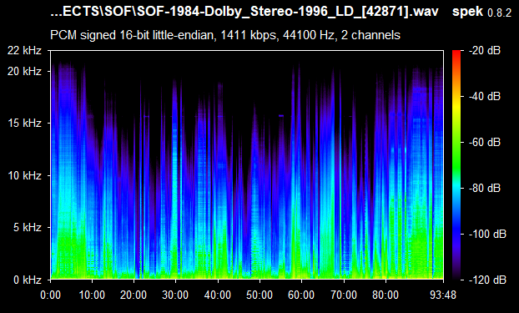The width and height of the screenshot is (519, 313).
Task: Click the 0 kHz frequency label
Action: 28,280
